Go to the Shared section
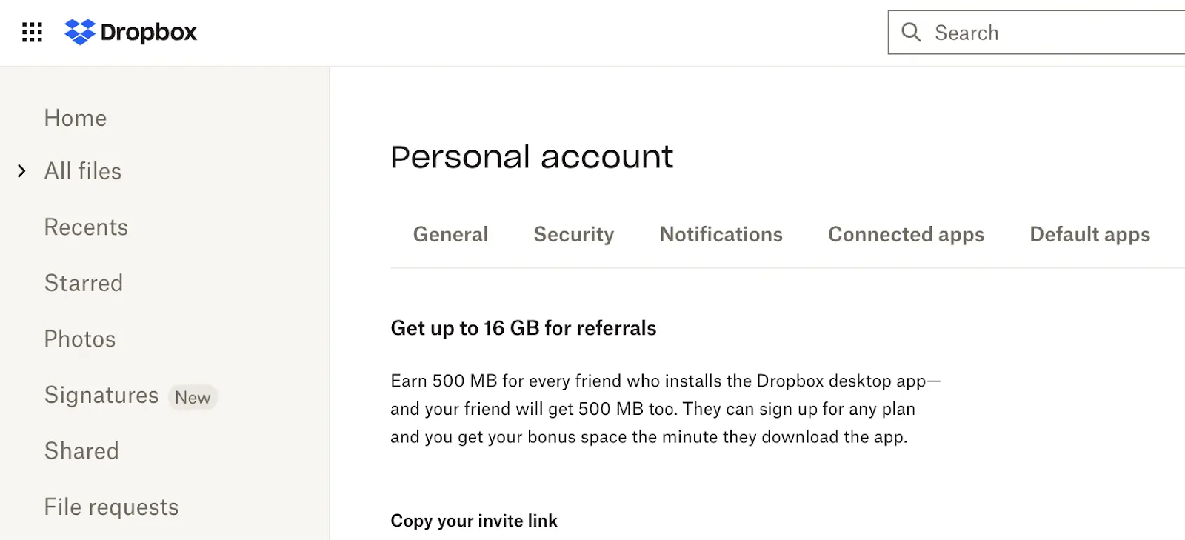Screen dimensions: 1185x540 tap(81, 450)
